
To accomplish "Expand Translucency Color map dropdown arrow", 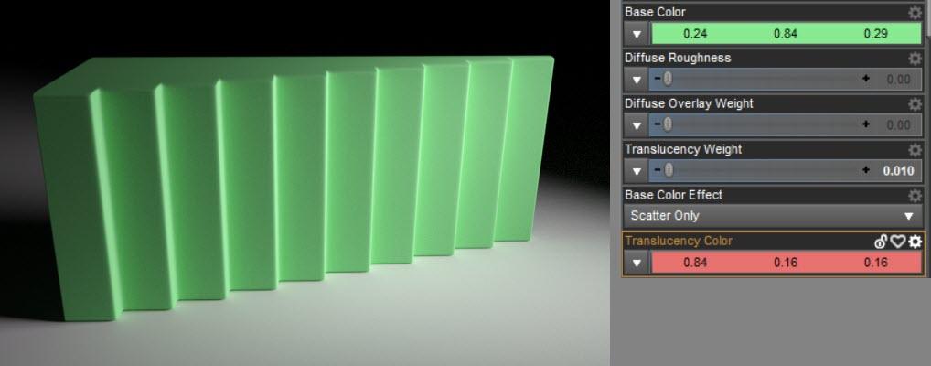I will coord(637,263).
